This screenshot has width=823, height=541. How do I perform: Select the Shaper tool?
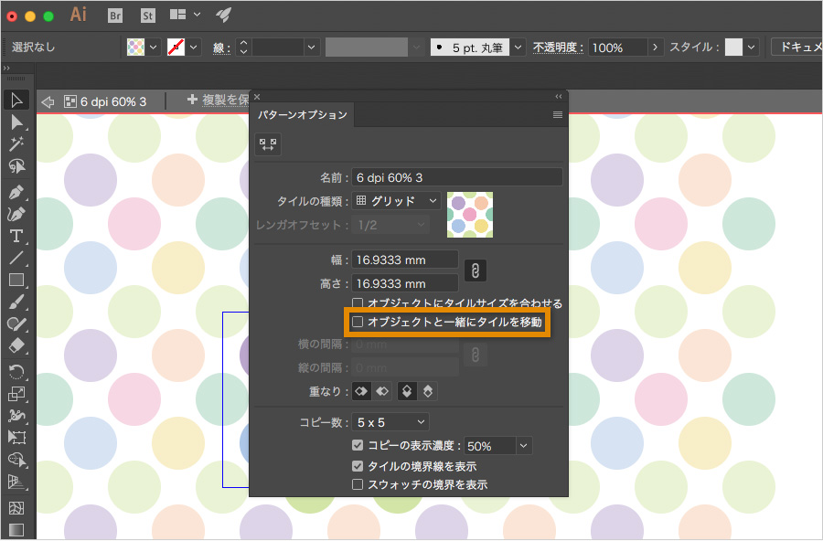pyautogui.click(x=16, y=324)
